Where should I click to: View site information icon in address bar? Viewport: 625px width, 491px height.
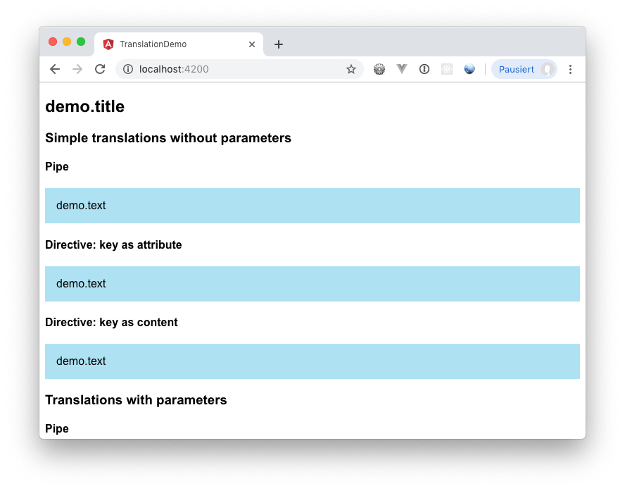point(128,70)
